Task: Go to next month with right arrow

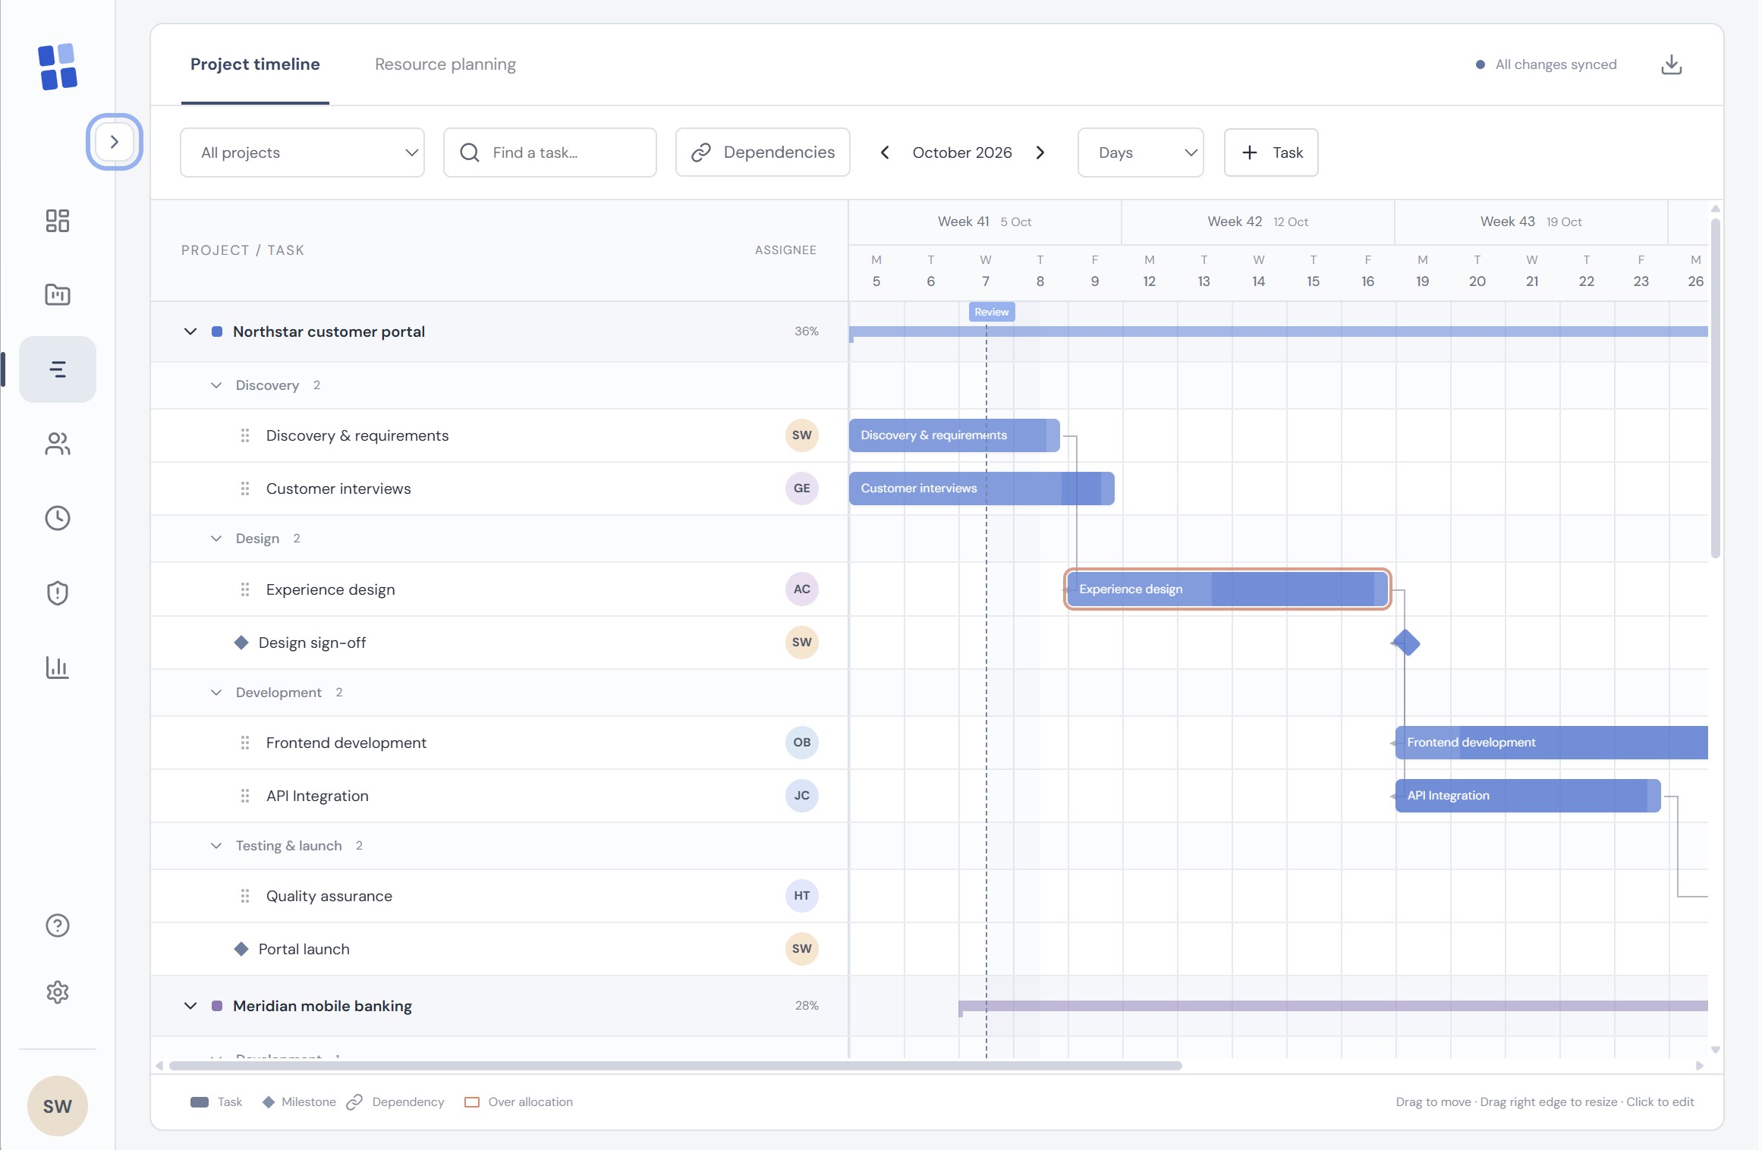Action: coord(1040,152)
